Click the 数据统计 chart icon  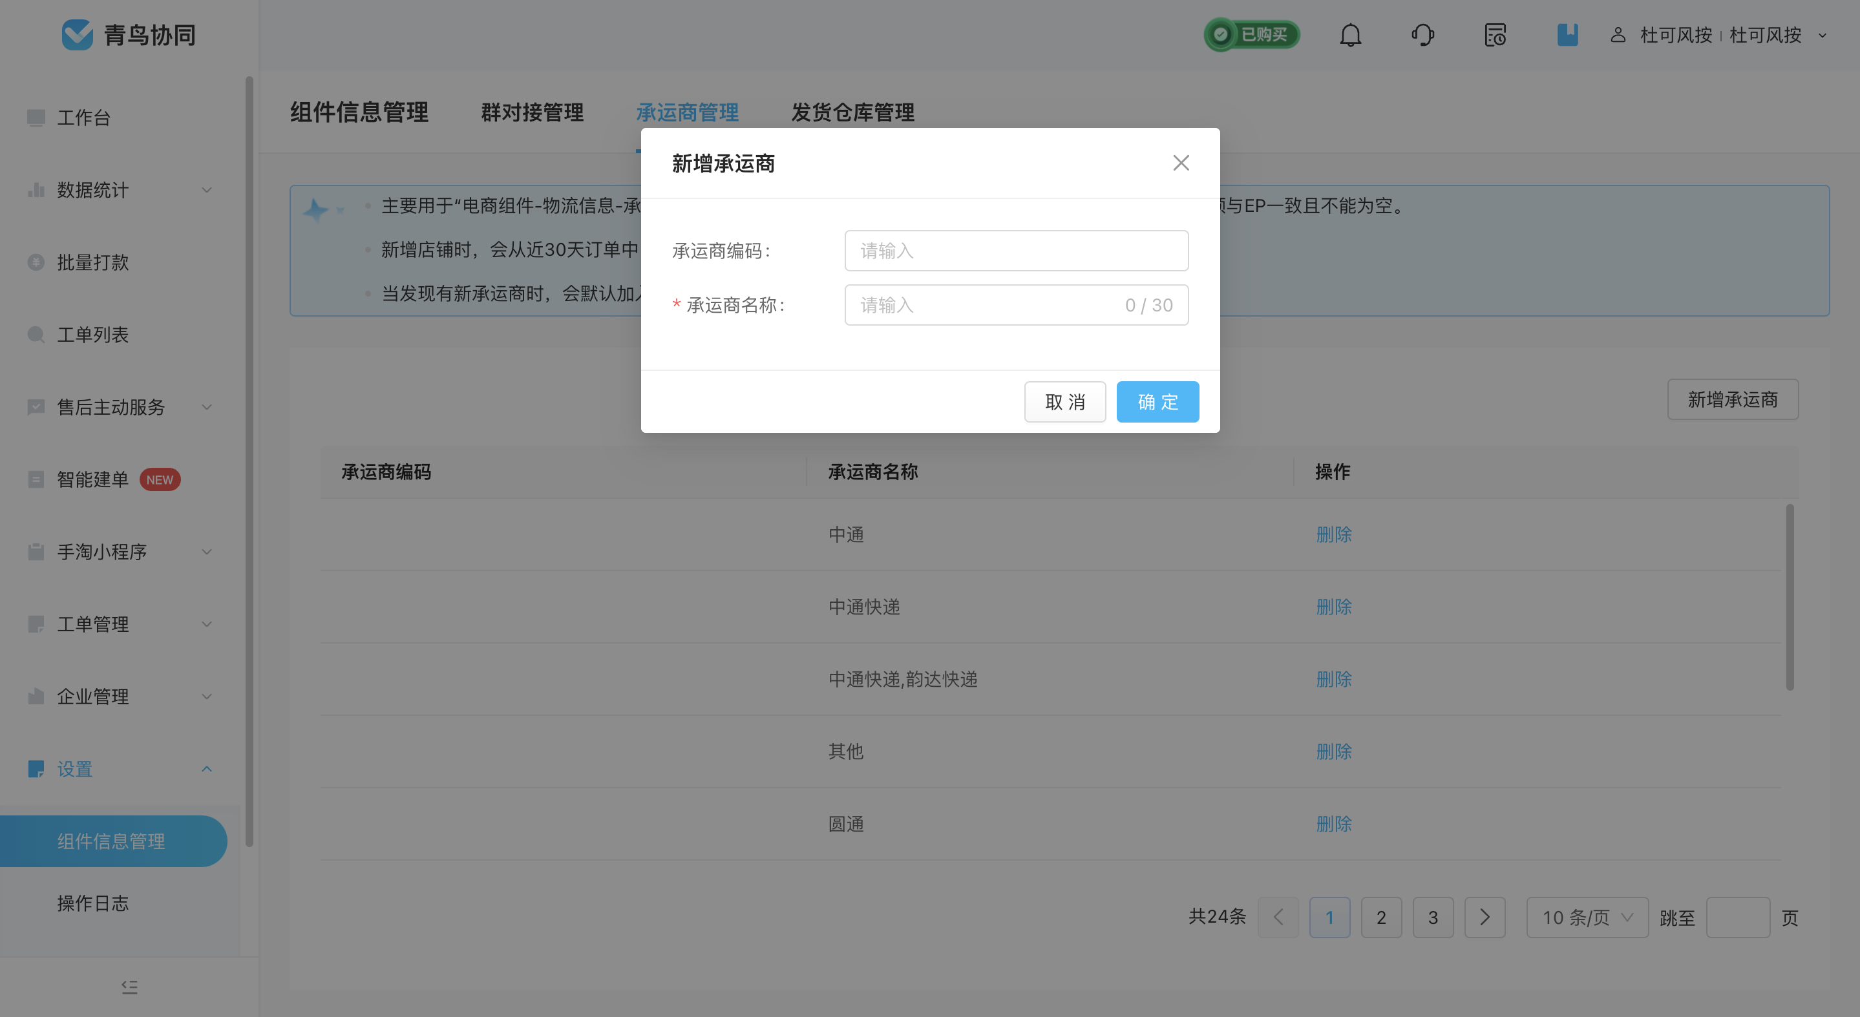[36, 190]
